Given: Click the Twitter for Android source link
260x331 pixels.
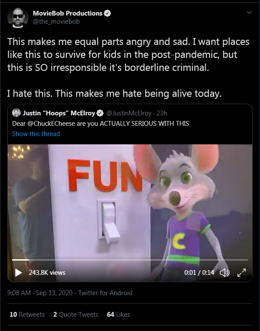Looking at the screenshot, I should [105, 293].
